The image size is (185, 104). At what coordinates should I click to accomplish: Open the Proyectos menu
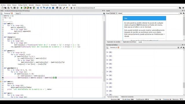coord(54,5)
